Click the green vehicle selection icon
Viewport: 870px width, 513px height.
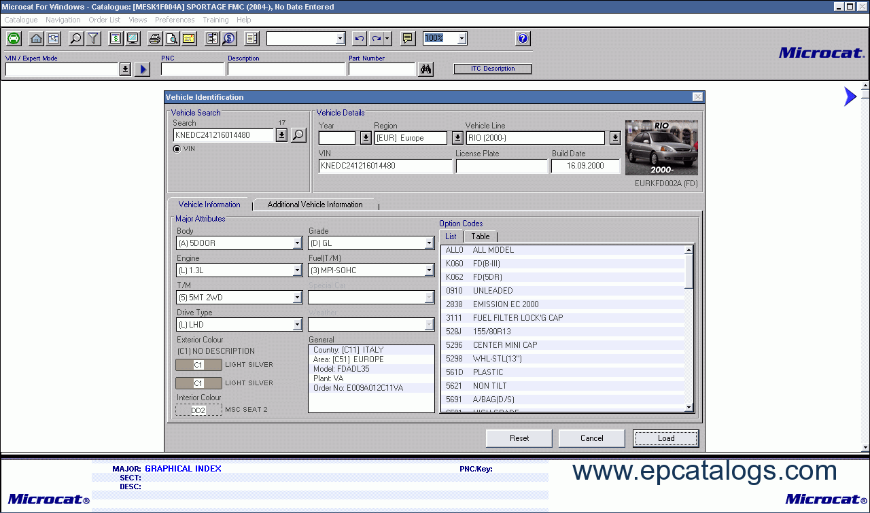pos(14,39)
